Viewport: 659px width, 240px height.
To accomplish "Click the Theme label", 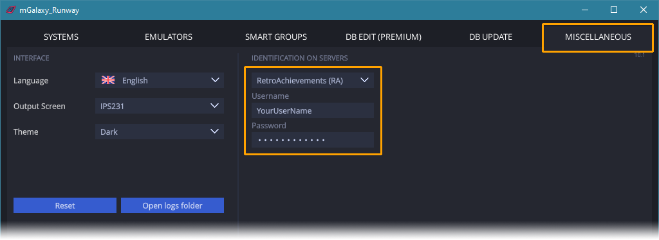I will tap(26, 132).
